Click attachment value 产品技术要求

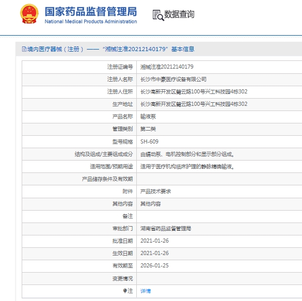click(155, 192)
